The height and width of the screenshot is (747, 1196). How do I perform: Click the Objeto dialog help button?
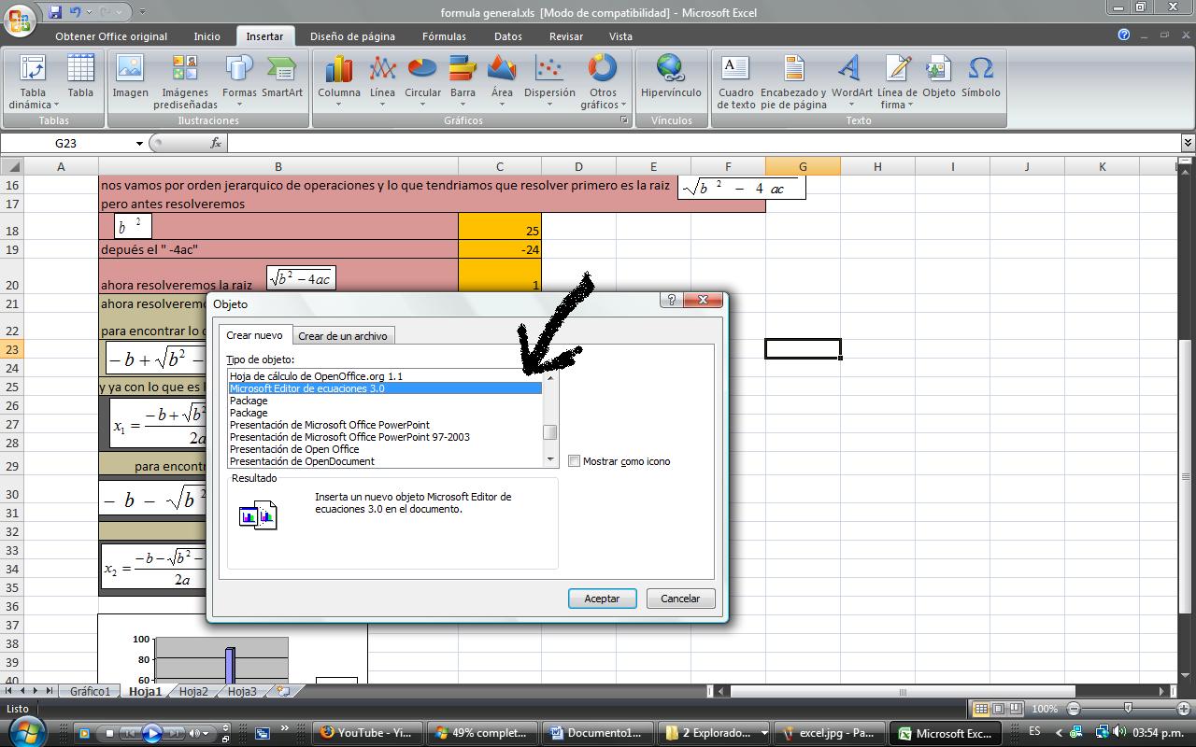(x=670, y=300)
